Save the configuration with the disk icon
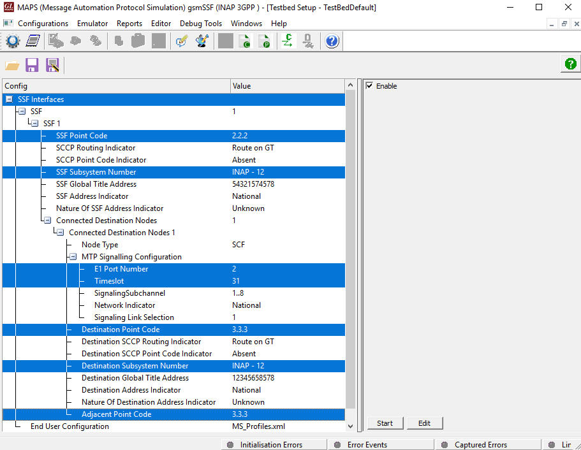The image size is (581, 450). click(32, 64)
